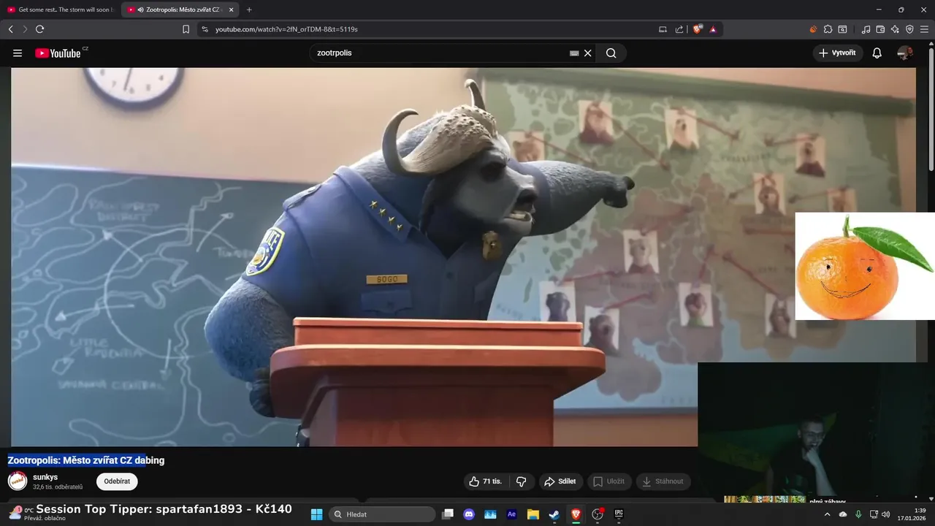Screen dimensions: 935x526
Task: Open the on-screen keyboard in search box
Action: pos(574,53)
